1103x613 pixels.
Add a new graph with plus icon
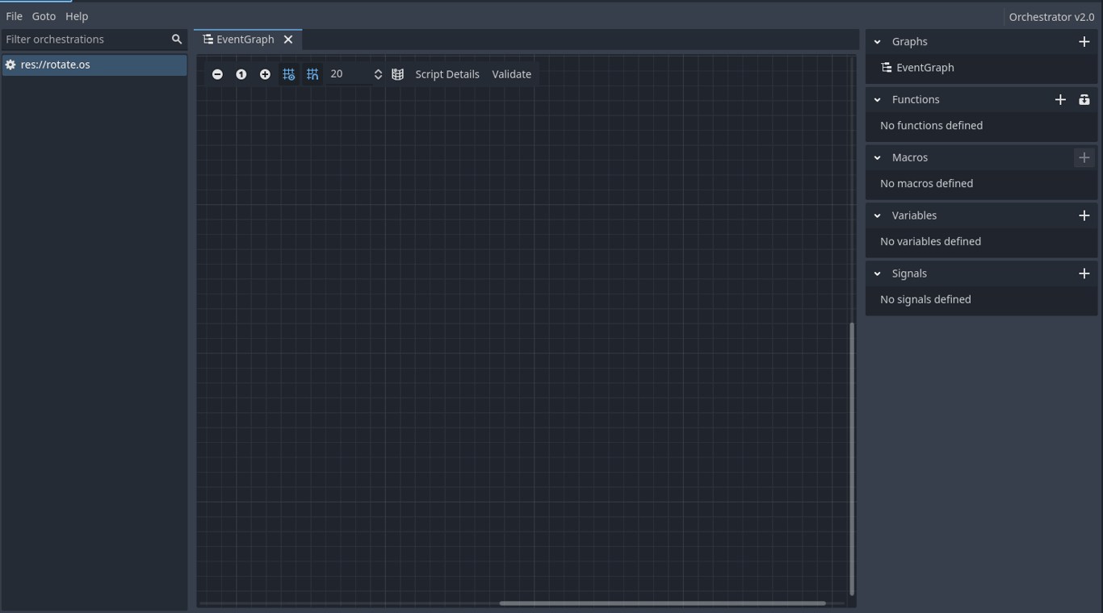tap(1084, 42)
